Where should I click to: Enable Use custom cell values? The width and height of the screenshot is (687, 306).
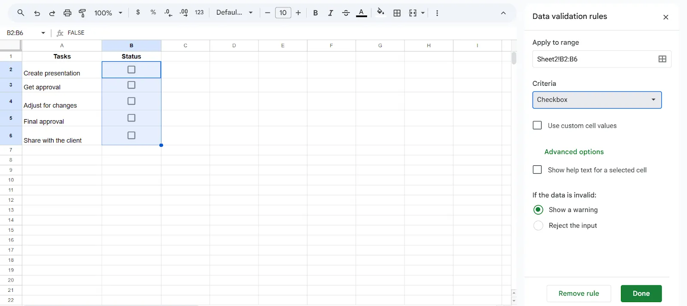tap(537, 125)
